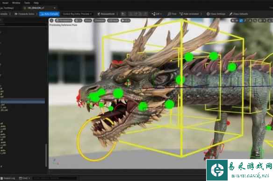Open the Diff dropdown in toolbar
This screenshot has width=273, height=181.
157,14
